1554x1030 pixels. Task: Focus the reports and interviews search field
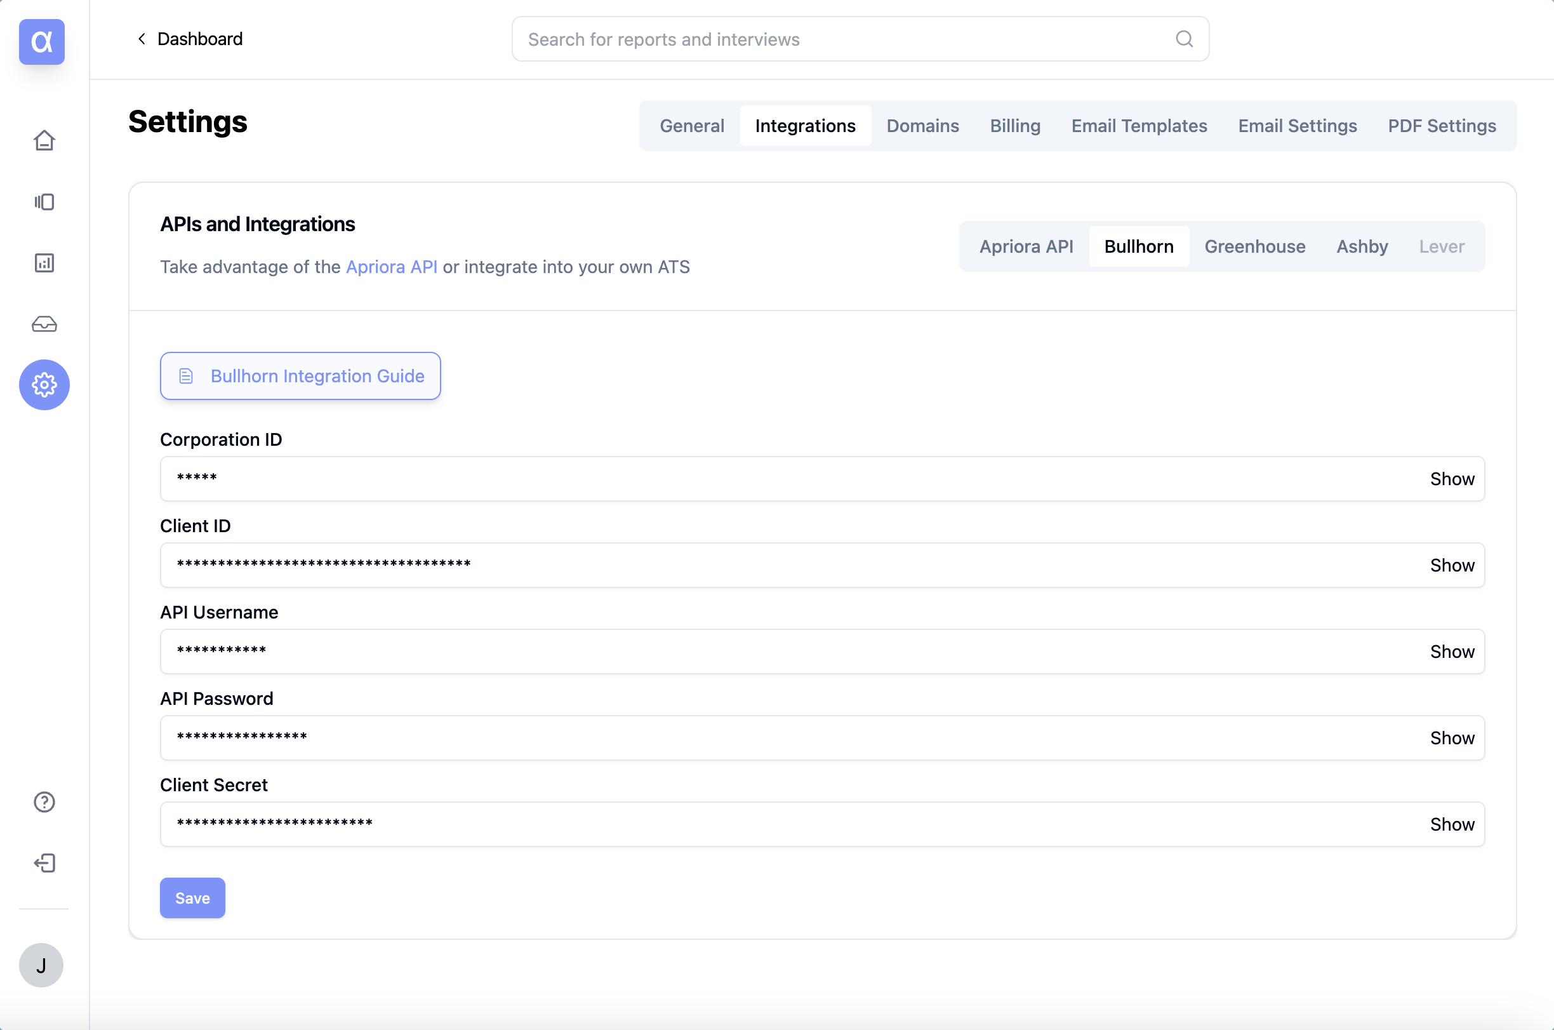(x=860, y=39)
